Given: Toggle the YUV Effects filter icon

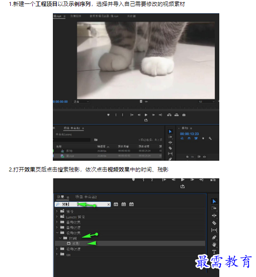Looking at the screenshot, I should (x=131, y=204).
